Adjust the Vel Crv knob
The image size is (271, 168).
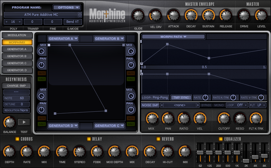click(155, 16)
